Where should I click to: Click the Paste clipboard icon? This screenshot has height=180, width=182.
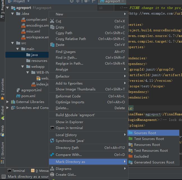[52, 45]
